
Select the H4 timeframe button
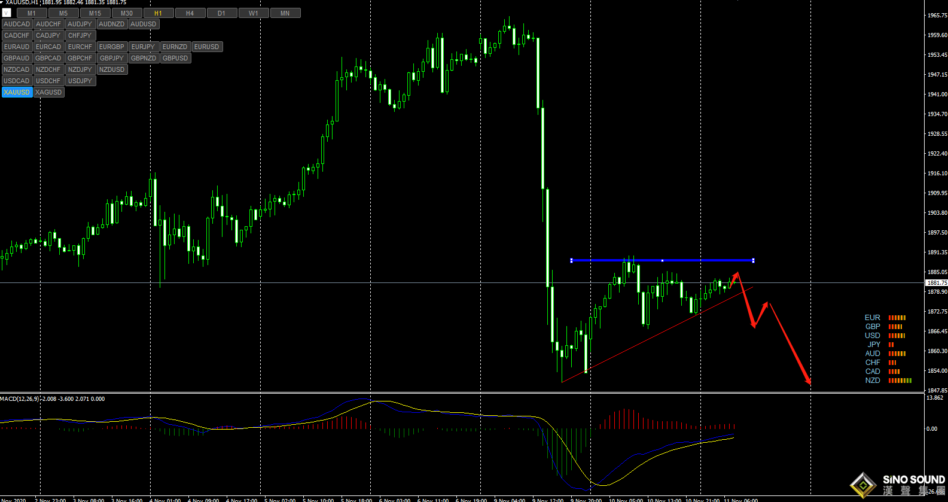190,13
